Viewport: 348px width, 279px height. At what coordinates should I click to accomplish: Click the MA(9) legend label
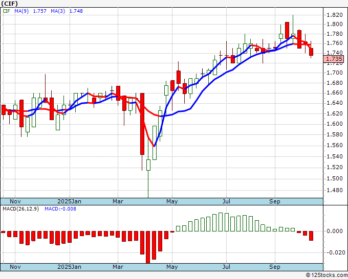tap(21, 11)
